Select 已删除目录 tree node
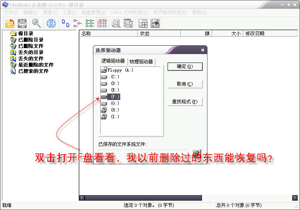The height and width of the screenshot is (210, 300). pyautogui.click(x=31, y=40)
